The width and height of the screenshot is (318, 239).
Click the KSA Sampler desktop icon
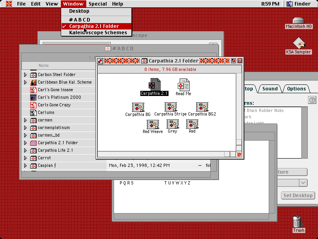click(299, 43)
